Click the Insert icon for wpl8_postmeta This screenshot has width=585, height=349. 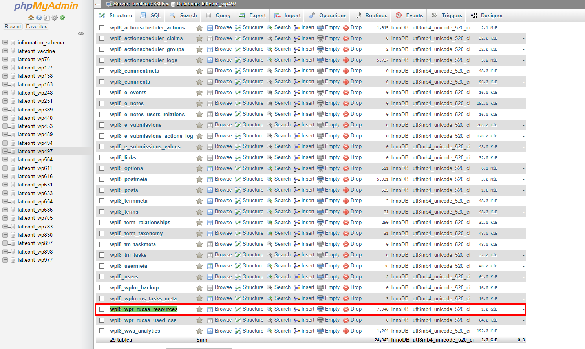pos(297,179)
